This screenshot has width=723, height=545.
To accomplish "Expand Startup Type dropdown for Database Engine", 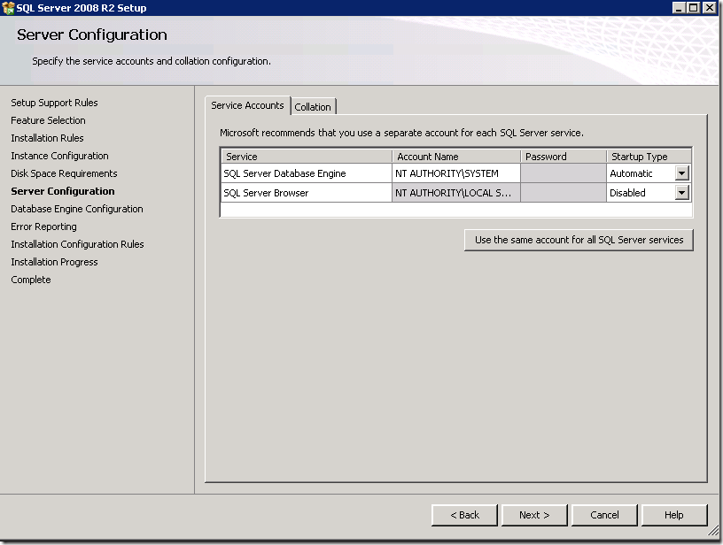I will coord(681,173).
